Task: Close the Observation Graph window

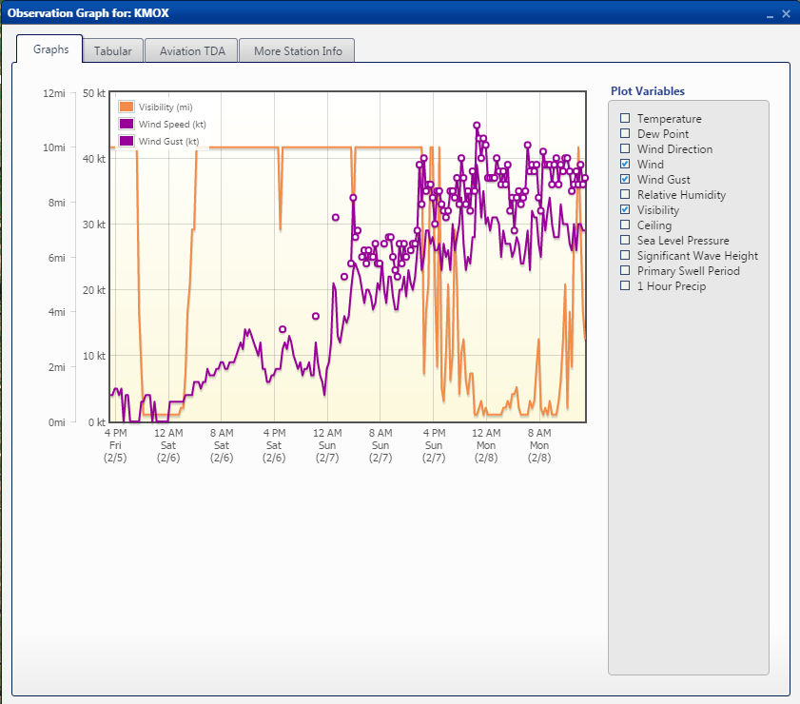Action: coord(787,14)
